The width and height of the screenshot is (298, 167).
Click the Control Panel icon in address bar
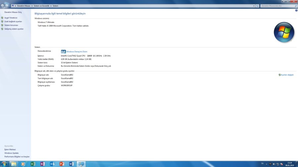coord(13,6)
